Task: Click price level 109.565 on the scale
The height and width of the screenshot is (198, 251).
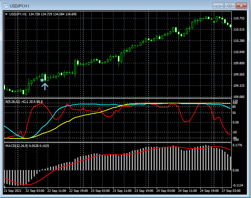Action: click(x=239, y=75)
